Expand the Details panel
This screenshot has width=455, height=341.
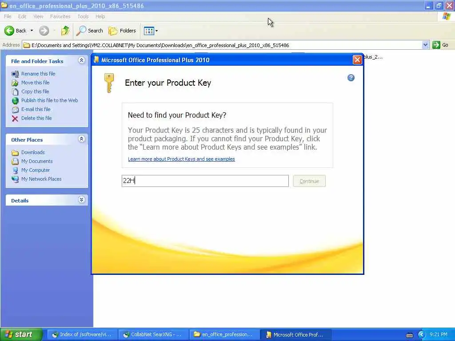pyautogui.click(x=82, y=200)
